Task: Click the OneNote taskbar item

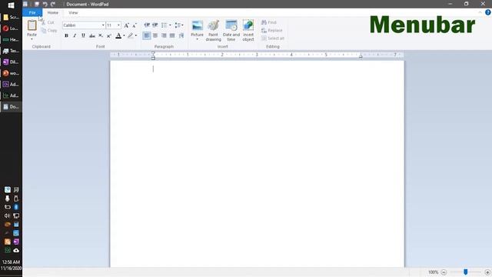Action: pyautogui.click(x=11, y=62)
